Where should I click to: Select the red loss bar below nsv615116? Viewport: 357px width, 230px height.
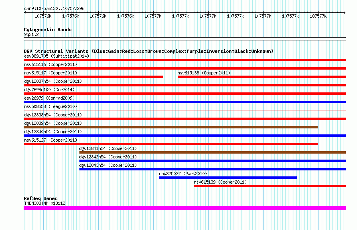click(x=185, y=68)
